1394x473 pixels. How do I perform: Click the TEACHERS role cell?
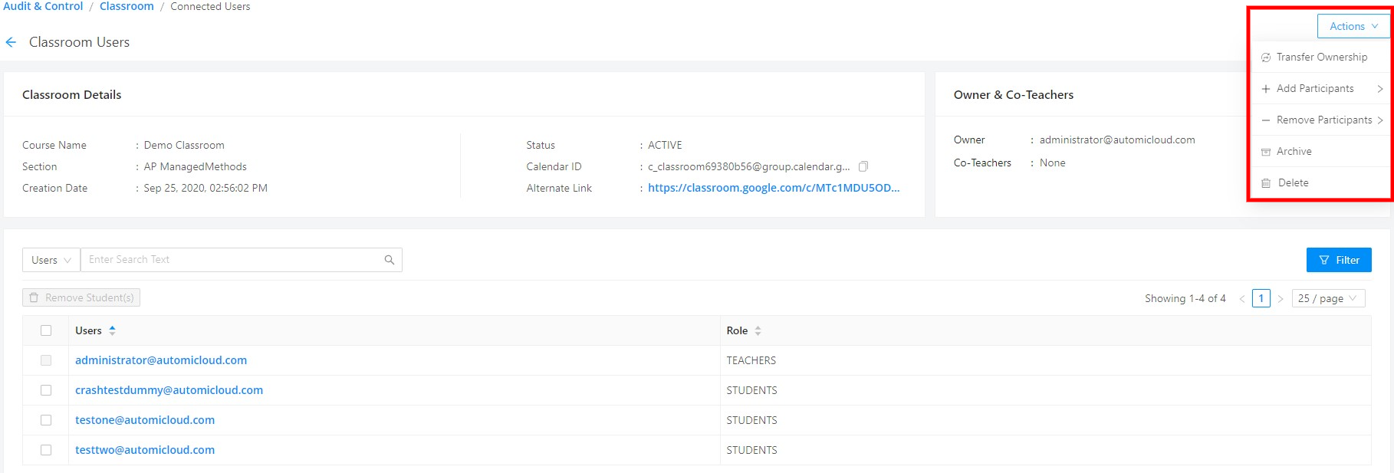751,360
